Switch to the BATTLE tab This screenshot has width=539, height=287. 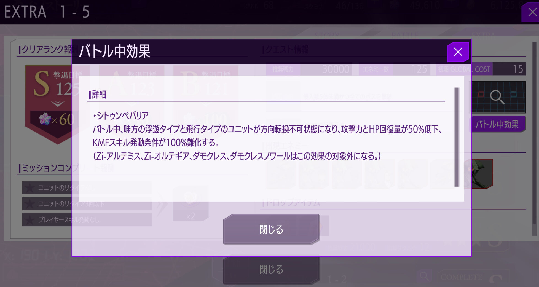tap(405, 35)
